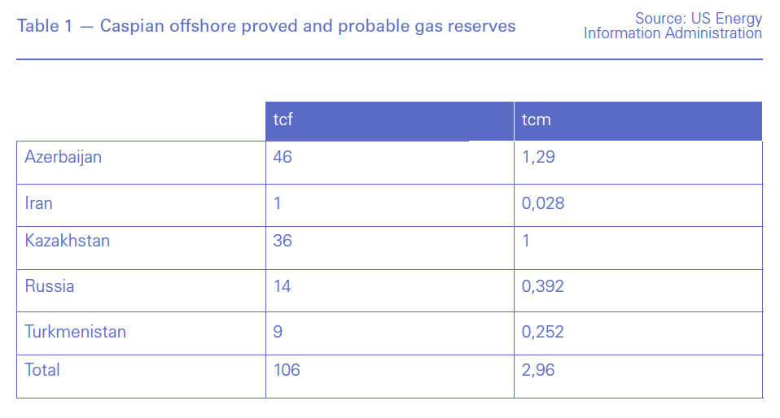The height and width of the screenshot is (418, 780).
Task: Click the Iran row label
Action: [39, 203]
